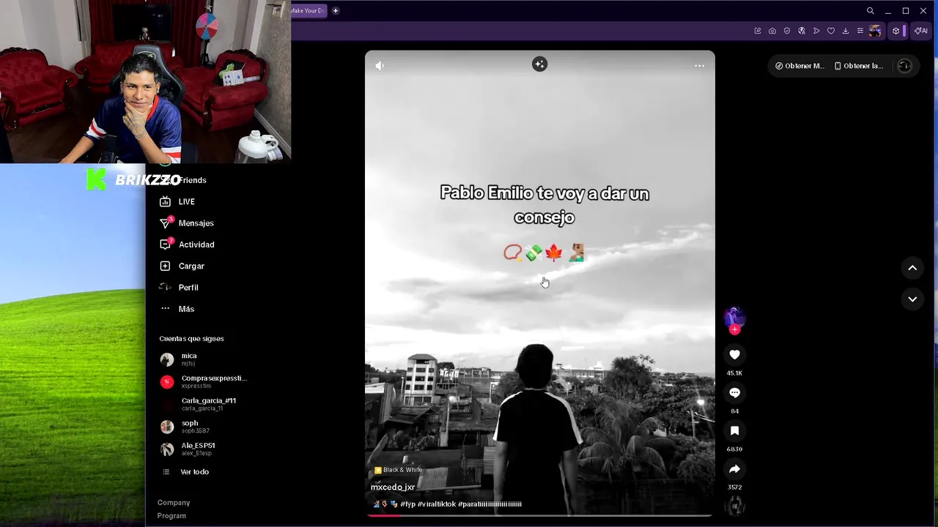Click the send arrow toolbar icon

(816, 31)
